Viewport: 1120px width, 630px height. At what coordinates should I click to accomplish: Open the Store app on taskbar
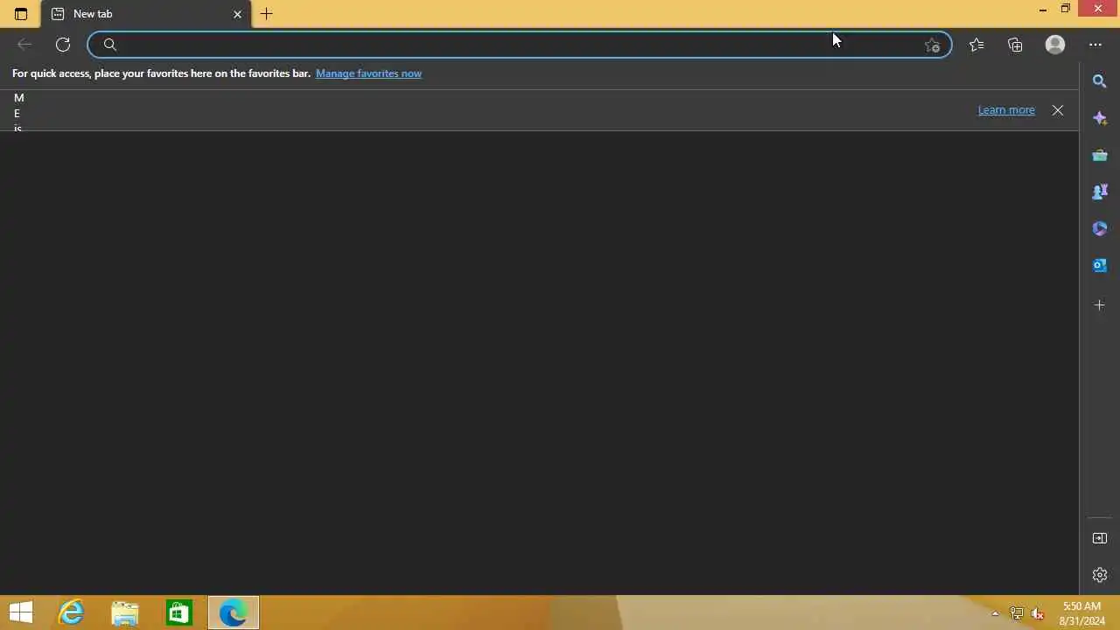(179, 612)
